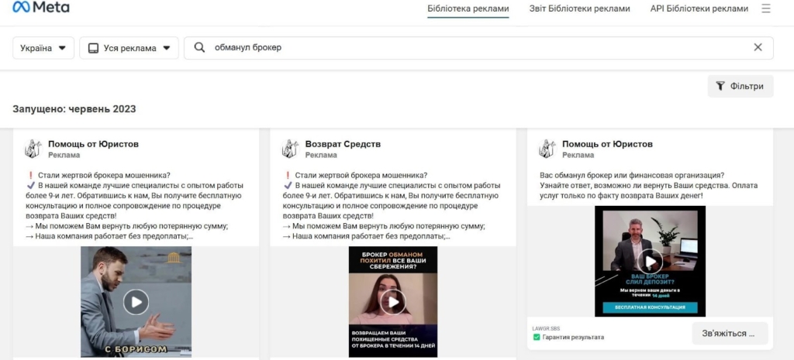Click third ad's Помощь от Юристов avatar

pos(547,149)
